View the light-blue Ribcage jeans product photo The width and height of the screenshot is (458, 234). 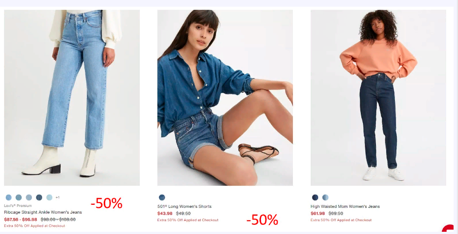pyautogui.click(x=72, y=98)
